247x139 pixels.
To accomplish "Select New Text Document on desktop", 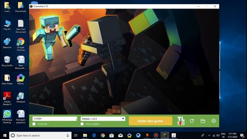I will pos(20,26).
